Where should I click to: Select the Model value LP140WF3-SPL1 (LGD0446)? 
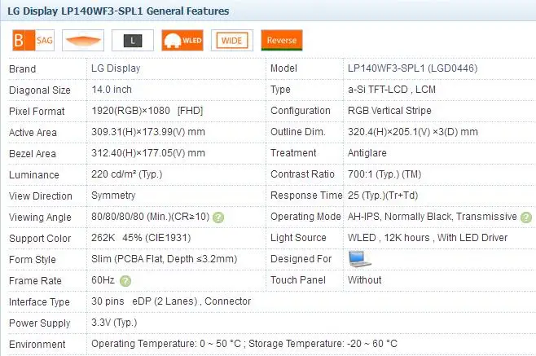pyautogui.click(x=413, y=68)
